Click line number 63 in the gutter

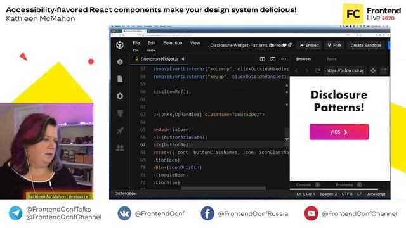pos(143,115)
